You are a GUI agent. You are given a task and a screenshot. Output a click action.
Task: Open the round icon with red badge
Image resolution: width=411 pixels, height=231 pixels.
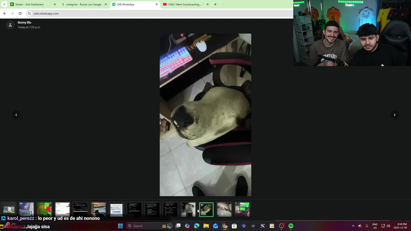(282, 226)
